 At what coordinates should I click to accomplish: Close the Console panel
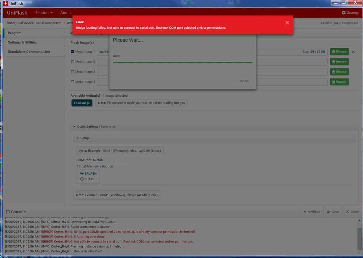352,212
